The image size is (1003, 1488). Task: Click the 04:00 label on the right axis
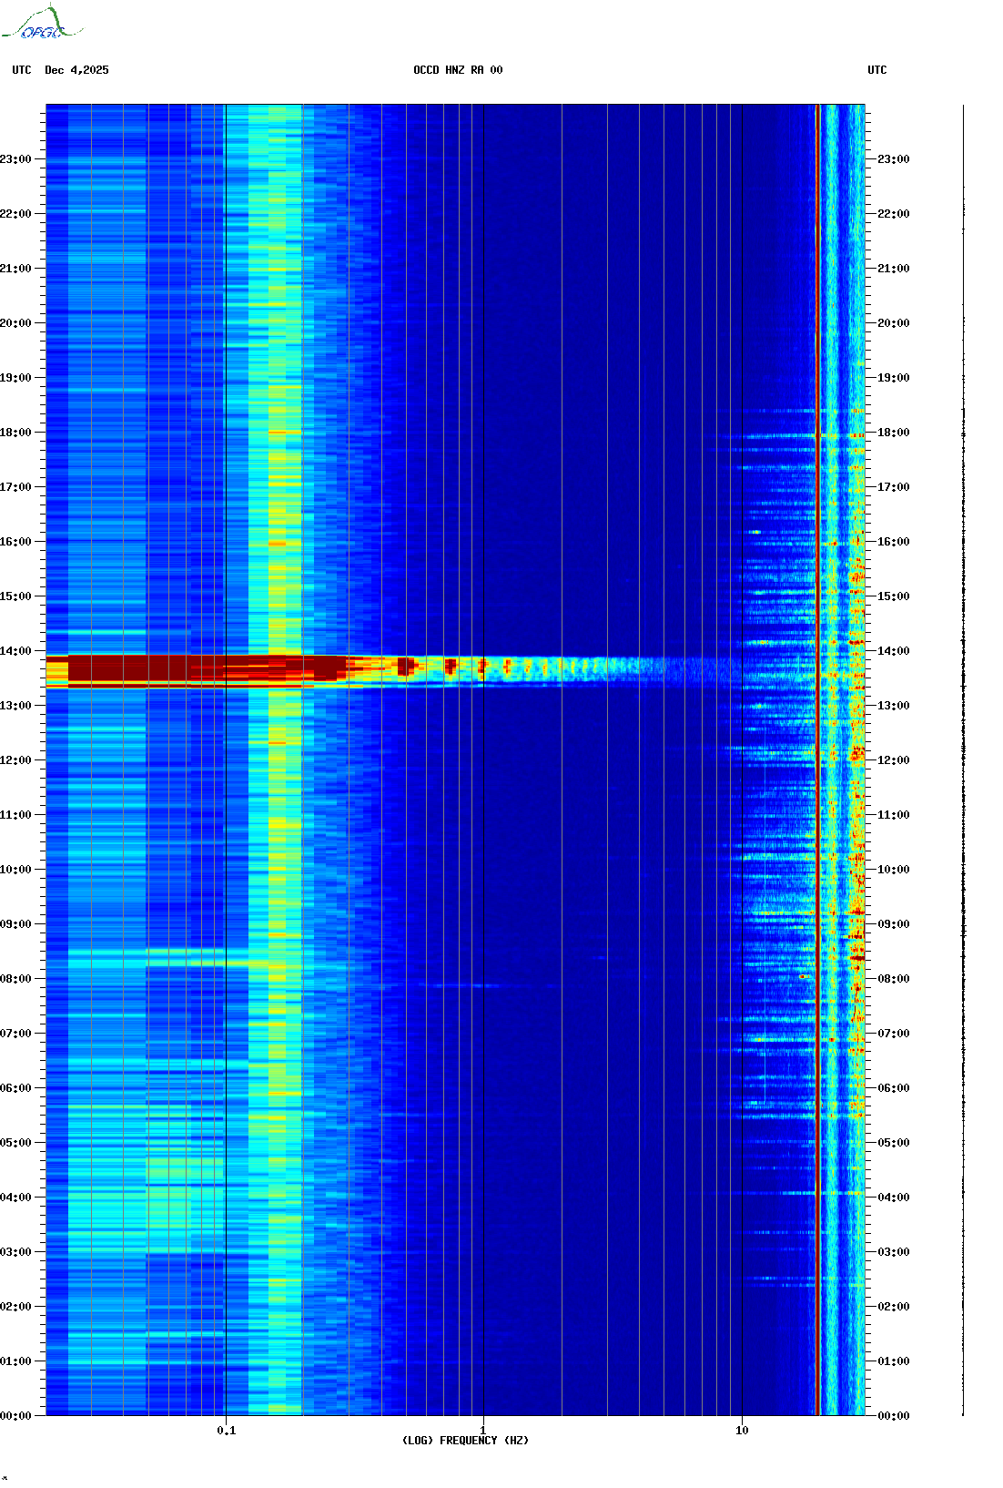(x=894, y=1198)
